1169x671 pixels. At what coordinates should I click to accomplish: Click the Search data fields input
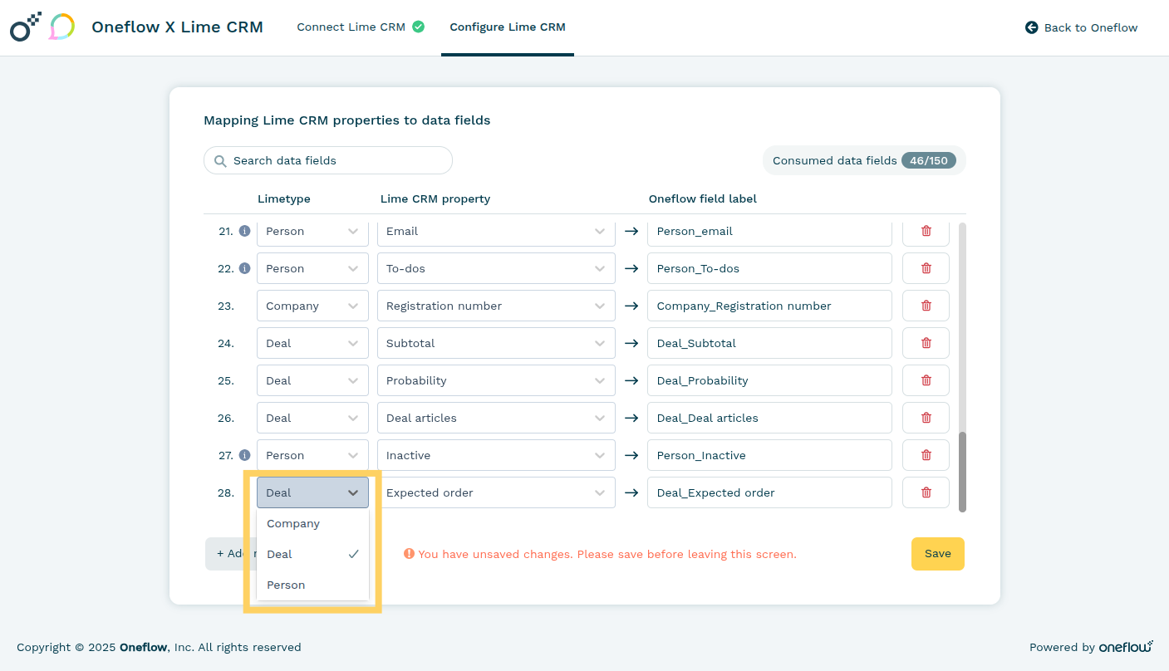(336, 161)
